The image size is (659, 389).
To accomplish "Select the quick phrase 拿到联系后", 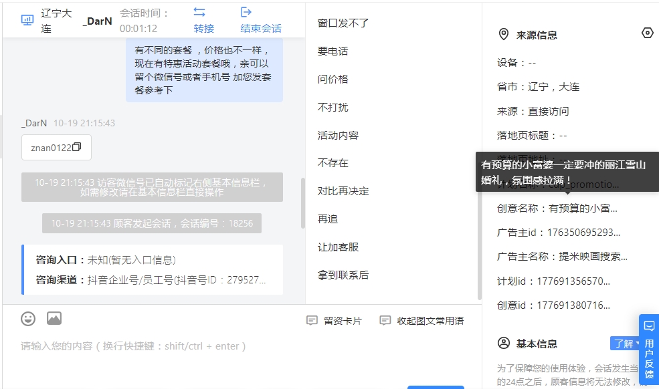I will click(343, 275).
